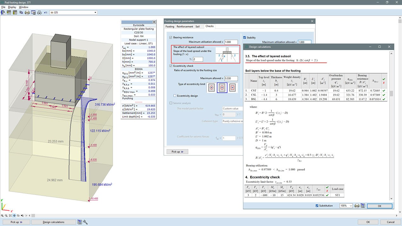The image size is (402, 226).
Task: Click the Design calculations button
Action: tap(54, 222)
